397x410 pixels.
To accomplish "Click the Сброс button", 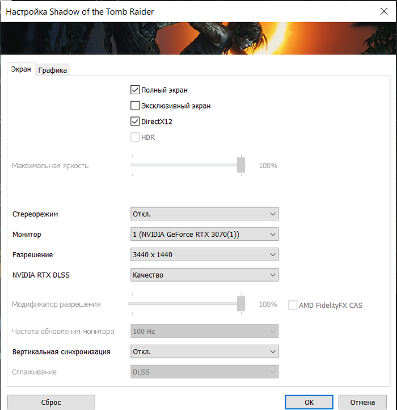I will point(51,402).
